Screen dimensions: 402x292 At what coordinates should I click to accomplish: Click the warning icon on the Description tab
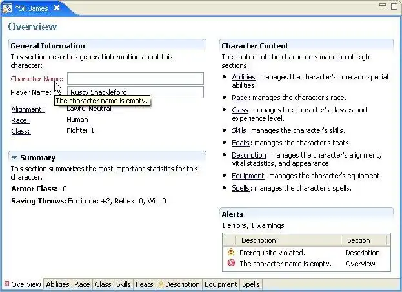click(161, 284)
